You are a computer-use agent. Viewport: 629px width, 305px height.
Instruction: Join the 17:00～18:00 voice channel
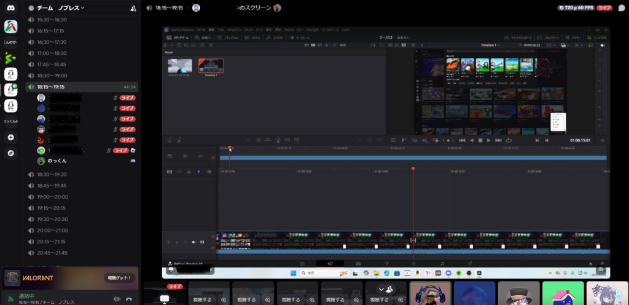click(52, 53)
